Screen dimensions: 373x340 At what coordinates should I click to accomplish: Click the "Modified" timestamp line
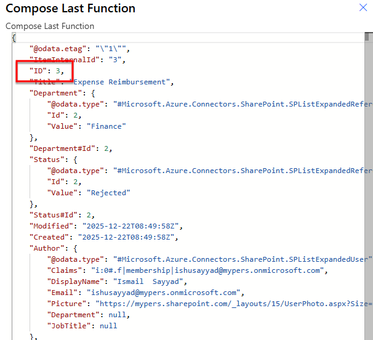click(103, 226)
